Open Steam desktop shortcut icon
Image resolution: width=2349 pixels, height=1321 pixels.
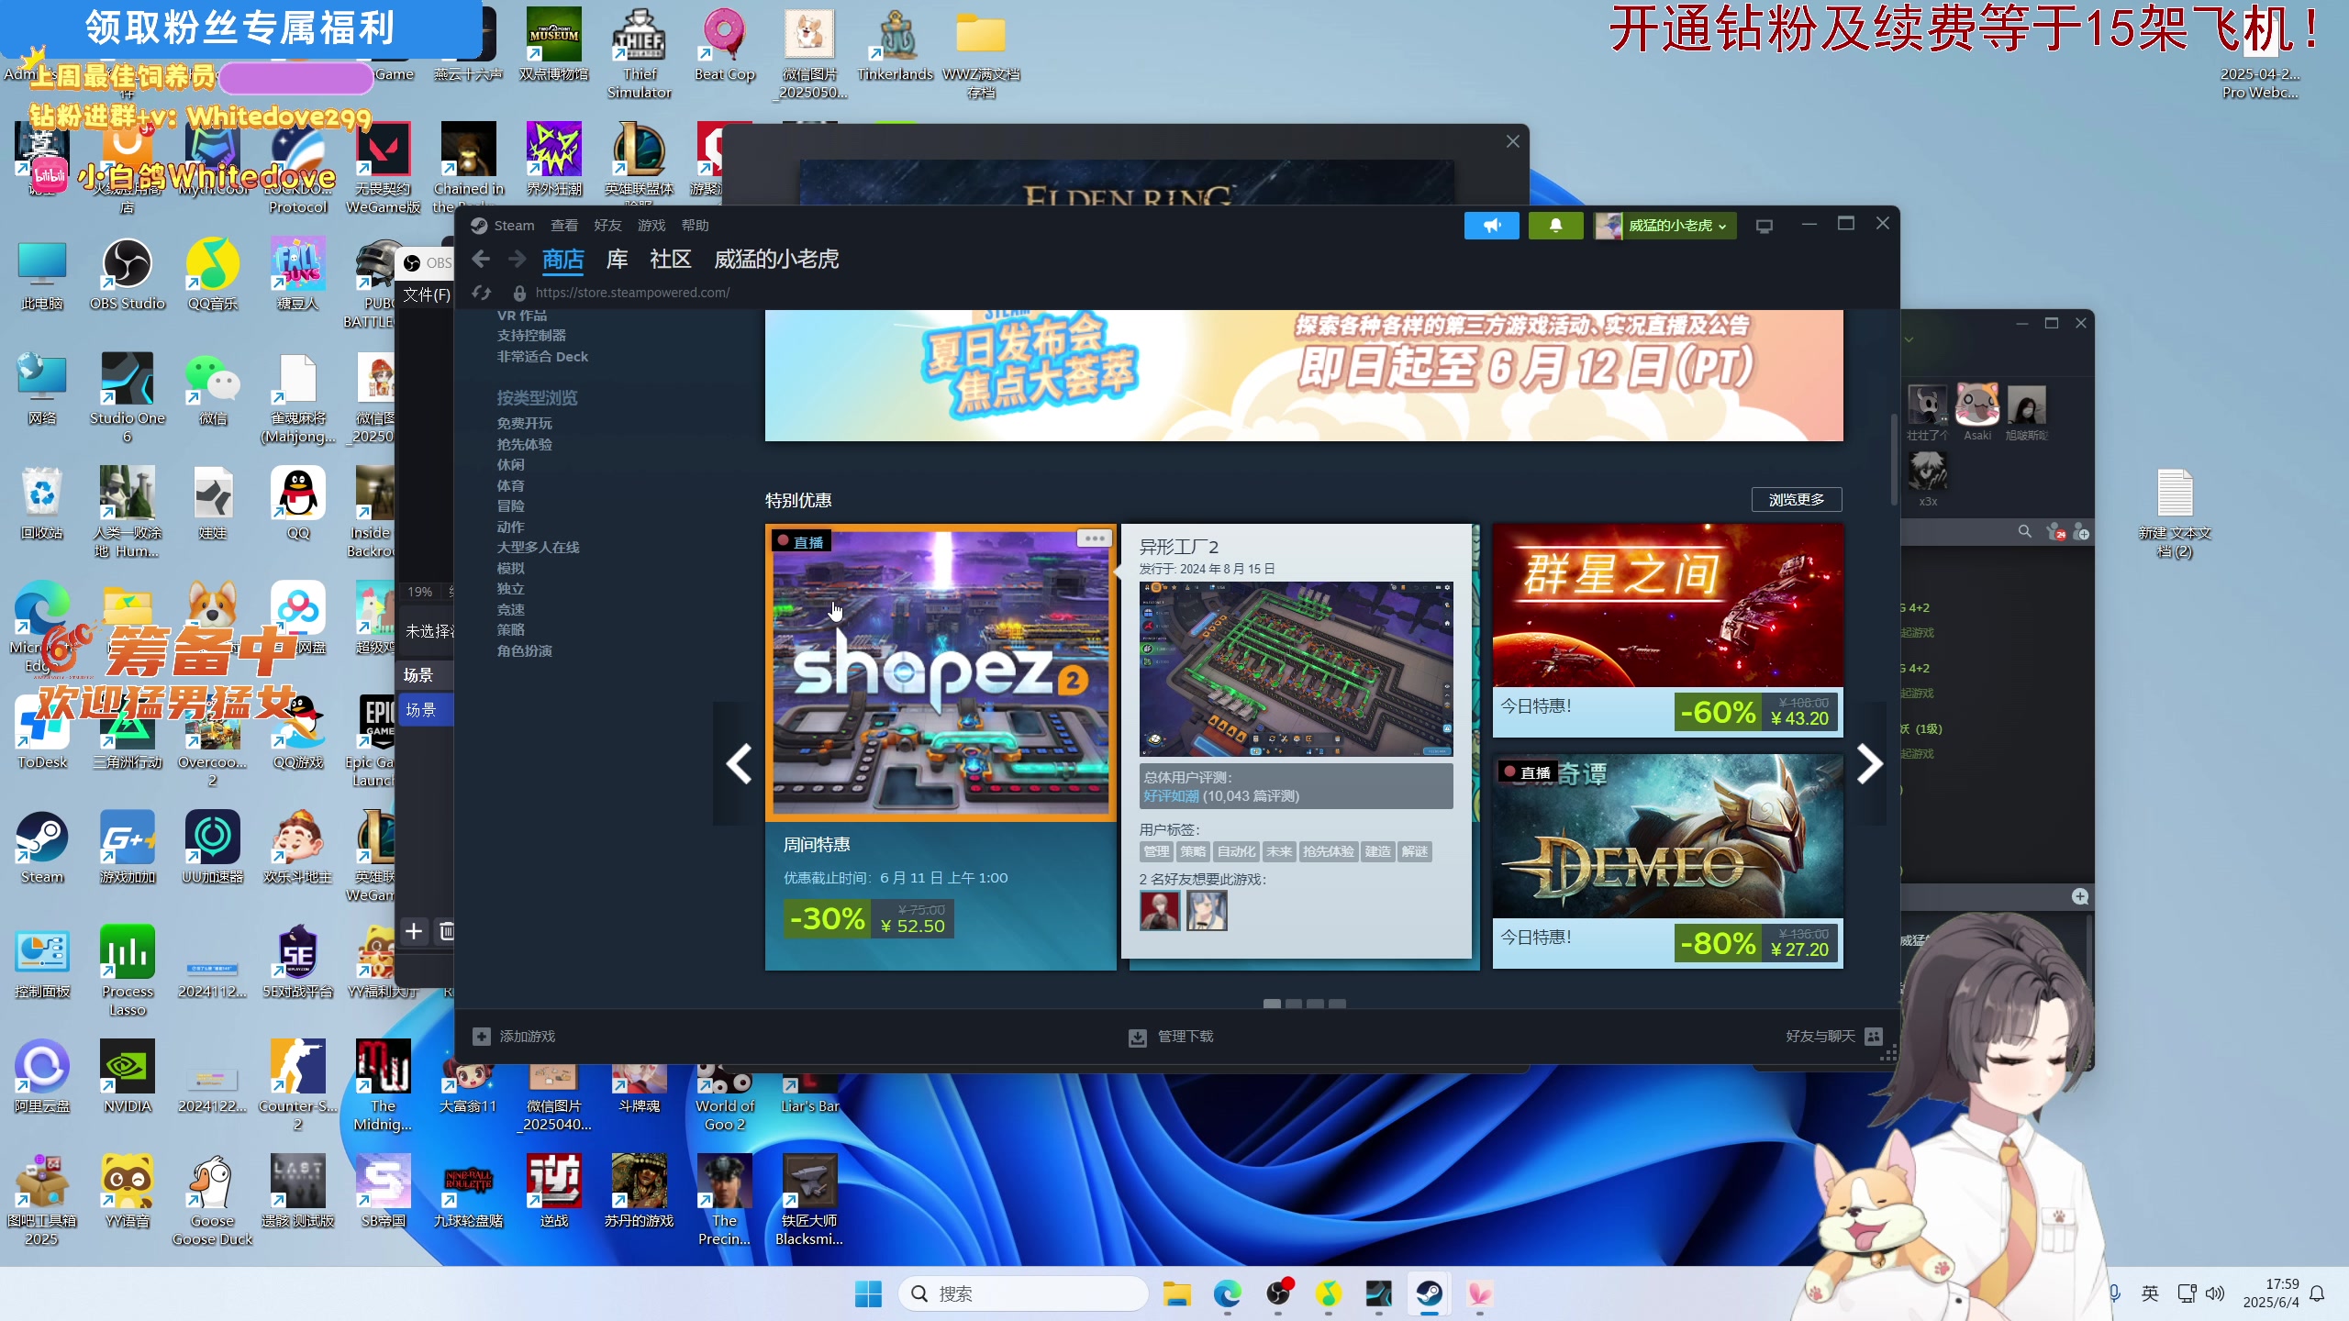pos(42,849)
